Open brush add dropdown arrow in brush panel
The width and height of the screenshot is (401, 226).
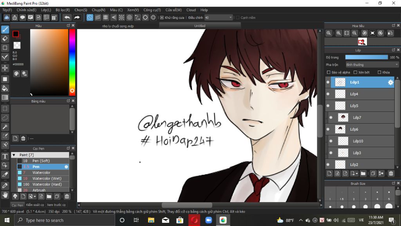coord(34,197)
